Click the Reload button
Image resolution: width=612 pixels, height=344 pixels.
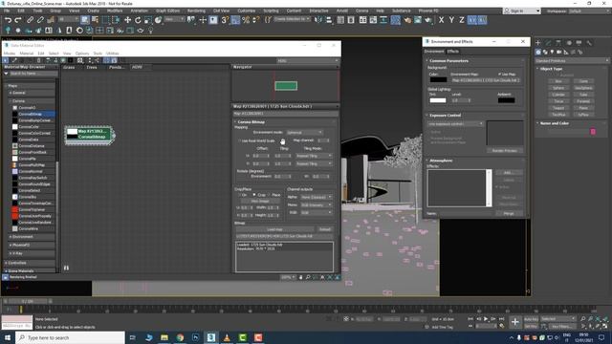tap(325, 229)
